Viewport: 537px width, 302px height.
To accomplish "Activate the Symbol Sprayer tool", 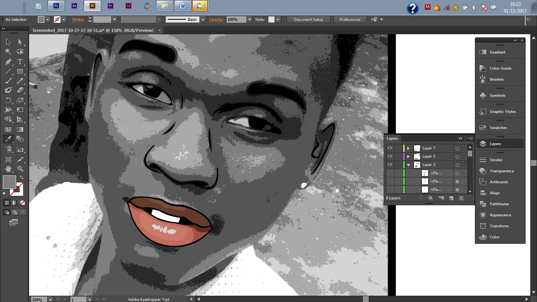I will pyautogui.click(x=8, y=149).
